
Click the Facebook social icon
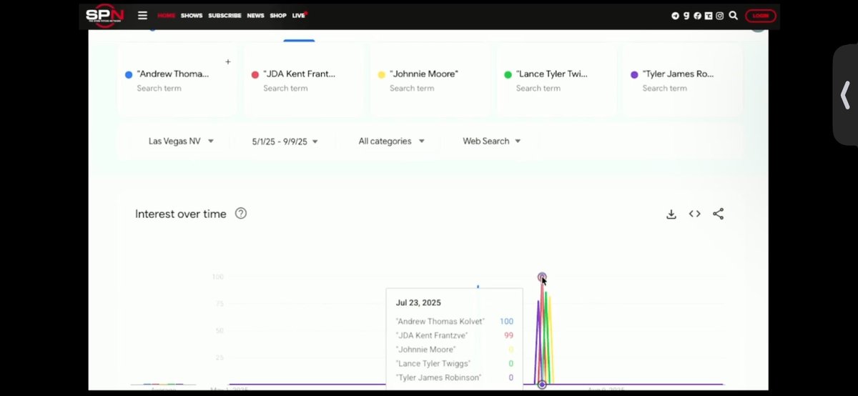697,16
